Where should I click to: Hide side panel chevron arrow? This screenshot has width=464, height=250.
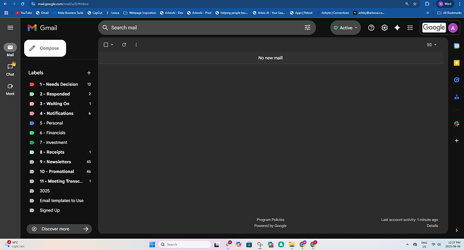click(x=456, y=230)
